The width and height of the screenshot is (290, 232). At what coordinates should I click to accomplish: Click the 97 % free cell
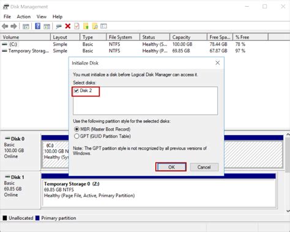coord(240,51)
